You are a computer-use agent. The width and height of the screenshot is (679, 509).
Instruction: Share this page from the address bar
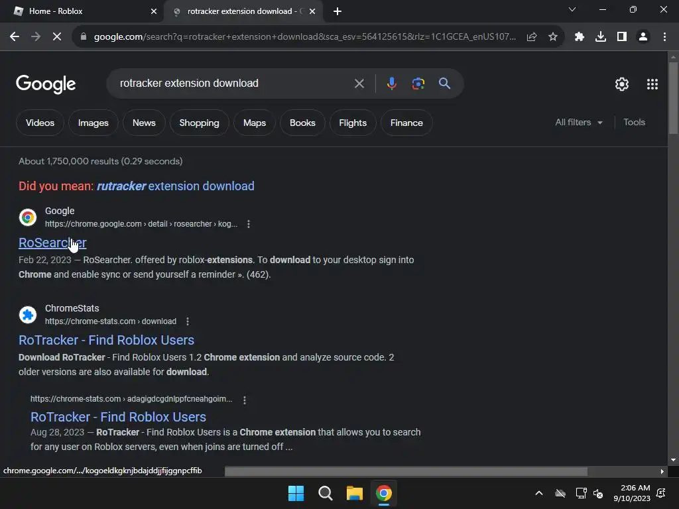[532, 37]
